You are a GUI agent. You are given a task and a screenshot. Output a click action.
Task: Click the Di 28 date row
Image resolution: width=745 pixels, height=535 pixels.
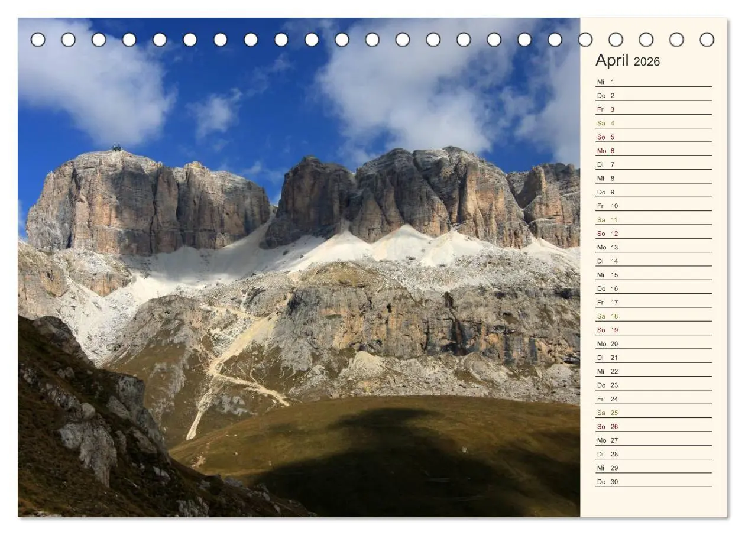[x=653, y=454]
